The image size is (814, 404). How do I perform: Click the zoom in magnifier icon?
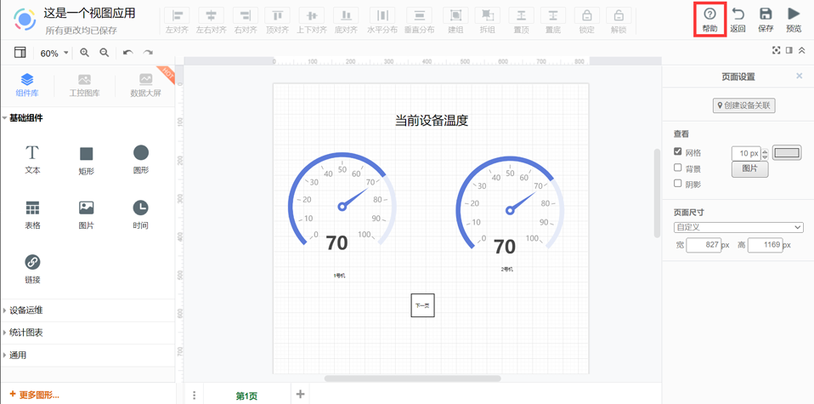coord(85,53)
